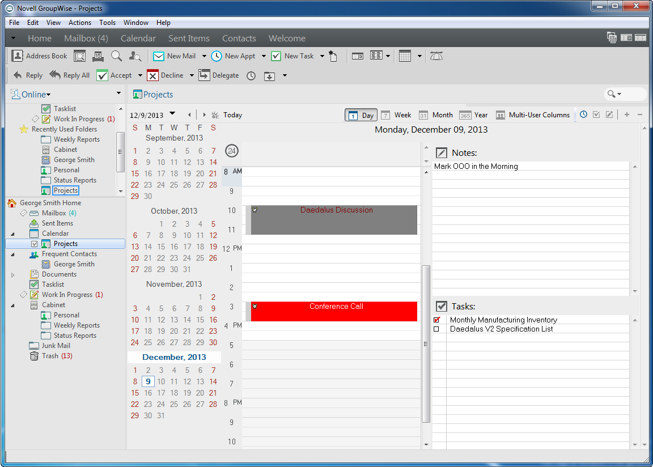653x467 pixels.
Task: Open the Work In Progress folder in home tree
Action: [67, 295]
